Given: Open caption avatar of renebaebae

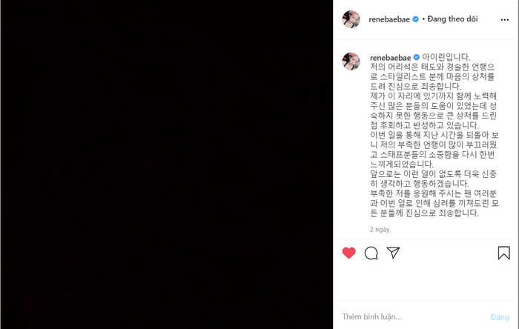Looking at the screenshot, I should click(x=351, y=62).
